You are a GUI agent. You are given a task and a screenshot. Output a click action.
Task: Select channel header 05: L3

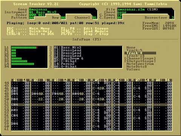click(102, 80)
